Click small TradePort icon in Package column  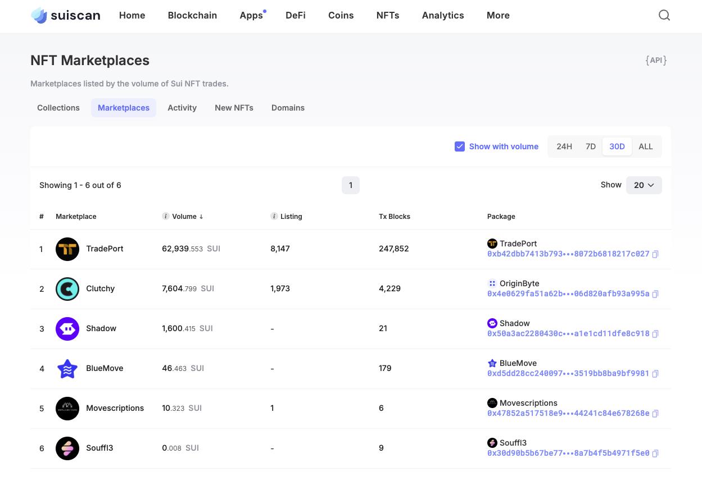click(x=492, y=244)
